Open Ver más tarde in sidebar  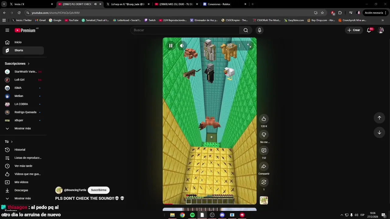(x=23, y=166)
